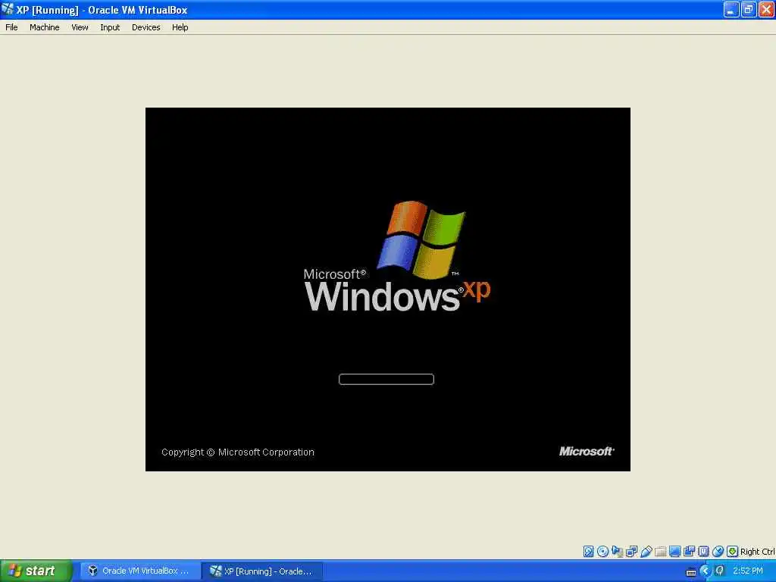Close the XP [Running] VirtualBox window
Viewport: 776px width, 582px height.
click(766, 9)
